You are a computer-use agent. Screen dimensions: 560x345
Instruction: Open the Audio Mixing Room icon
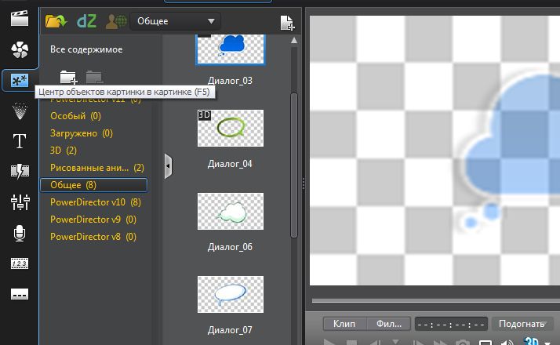[x=19, y=202]
